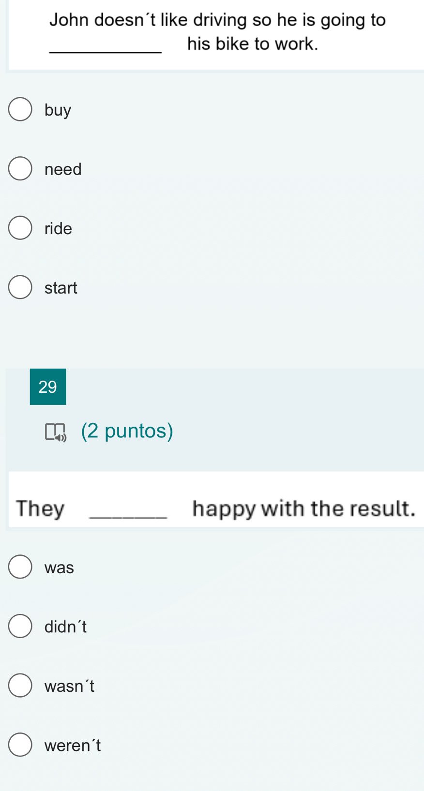Select the "buy" radio option
This screenshot has height=791, width=424.
[x=20, y=109]
